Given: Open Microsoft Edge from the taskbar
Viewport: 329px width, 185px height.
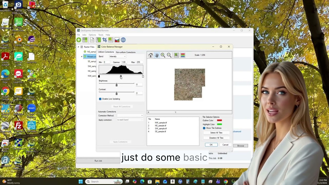Looking at the screenshot, I should [142, 182].
